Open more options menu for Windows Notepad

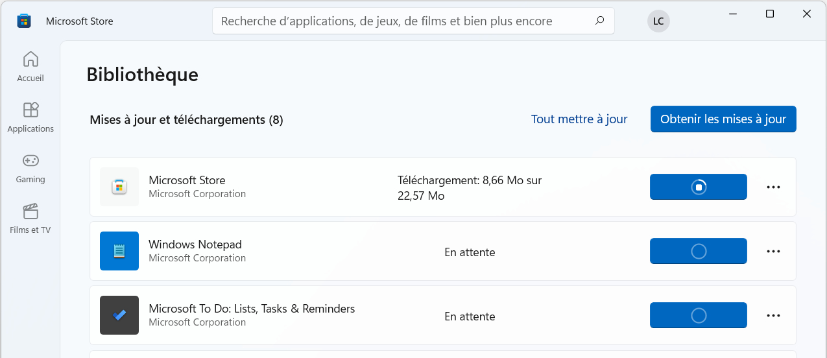click(x=773, y=251)
